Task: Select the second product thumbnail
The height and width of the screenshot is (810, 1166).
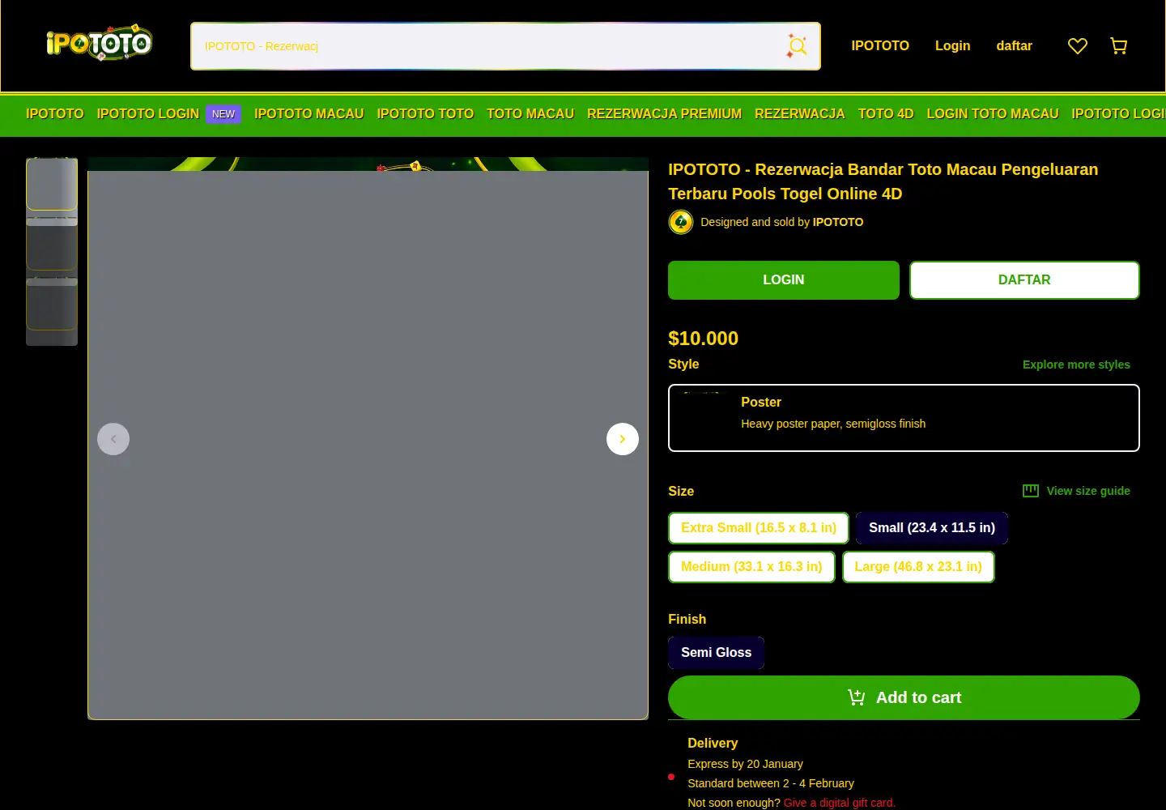Action: click(52, 244)
